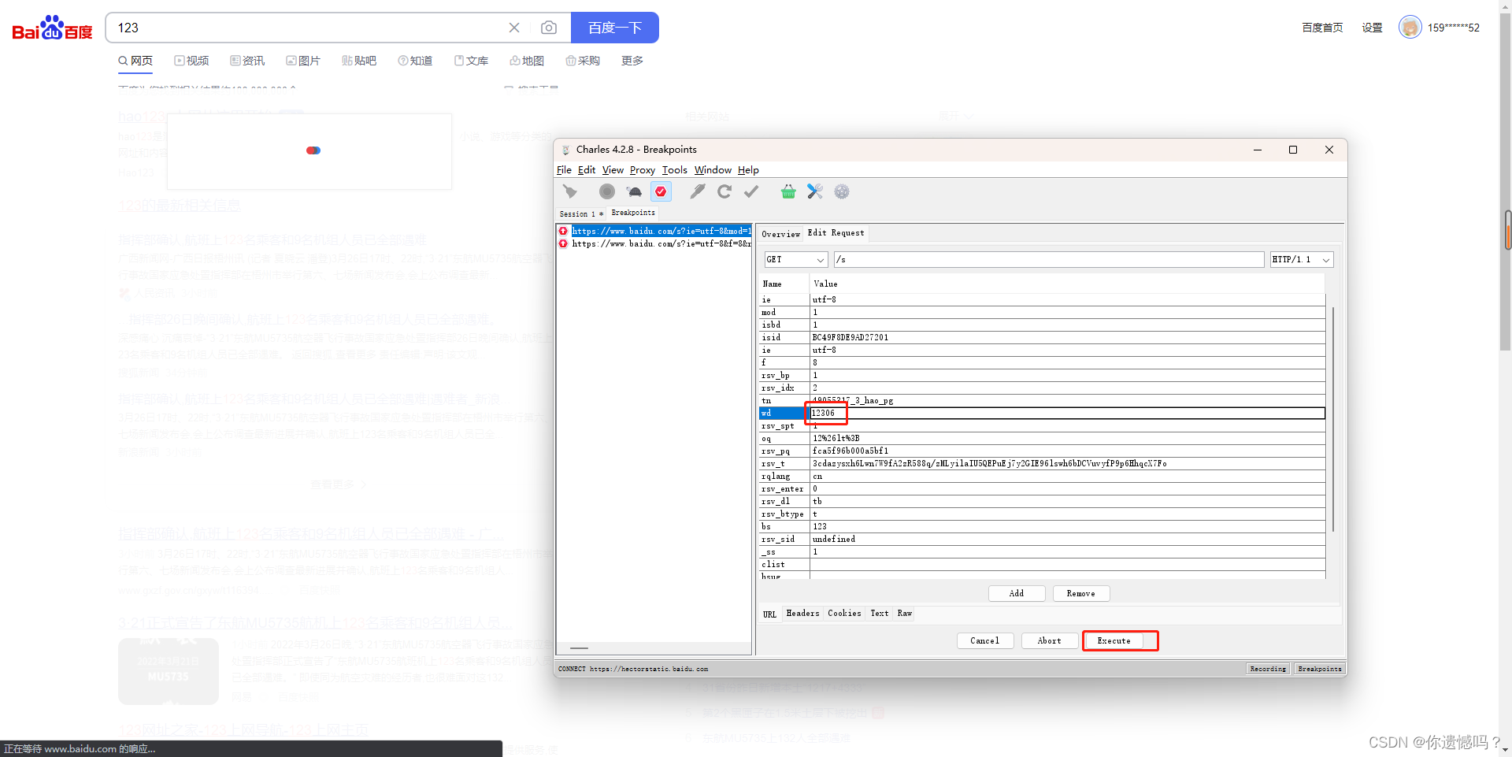Switch to the Text bottom tab
Image resolution: width=1512 pixels, height=757 pixels.
pos(880,613)
